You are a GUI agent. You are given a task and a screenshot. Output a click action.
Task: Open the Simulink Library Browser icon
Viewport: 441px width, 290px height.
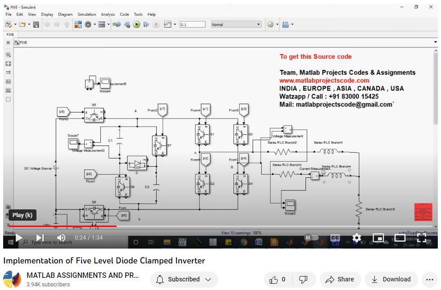78,24
